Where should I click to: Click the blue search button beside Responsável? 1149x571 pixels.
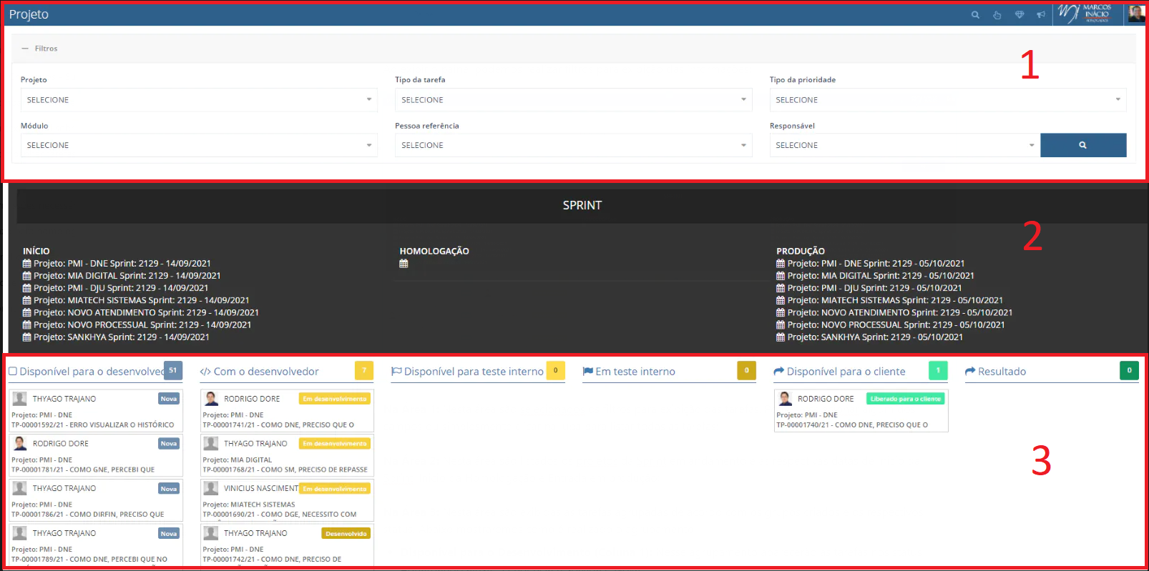1083,145
